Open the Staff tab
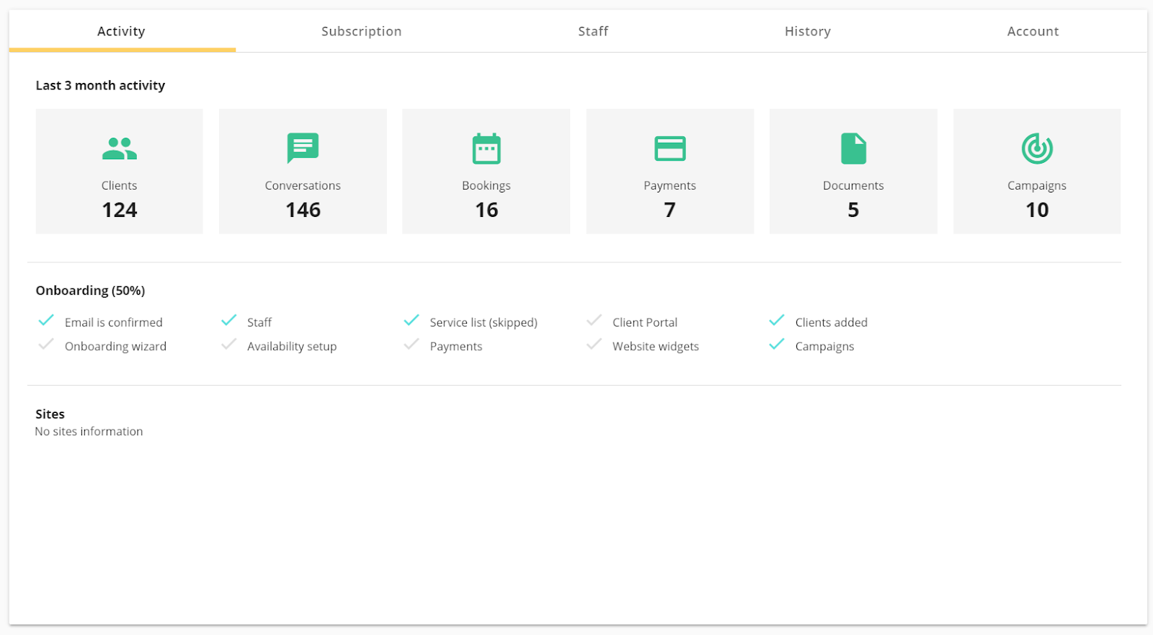Screen dimensions: 1153x635 coord(593,31)
